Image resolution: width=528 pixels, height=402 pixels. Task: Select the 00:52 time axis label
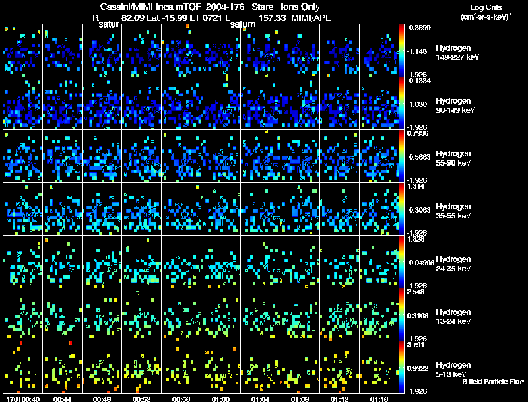coord(141,399)
